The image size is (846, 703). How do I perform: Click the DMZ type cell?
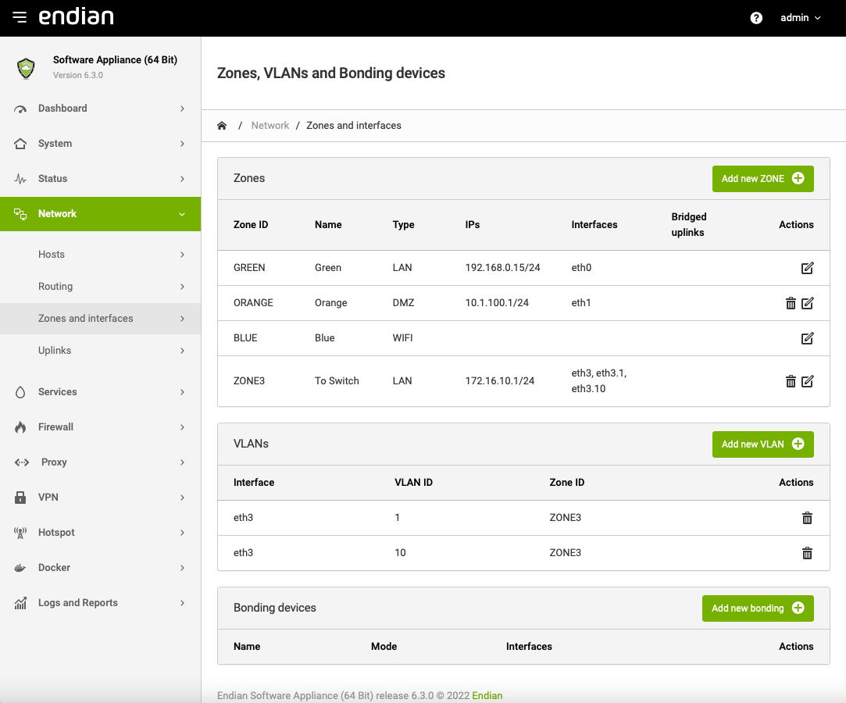(403, 302)
